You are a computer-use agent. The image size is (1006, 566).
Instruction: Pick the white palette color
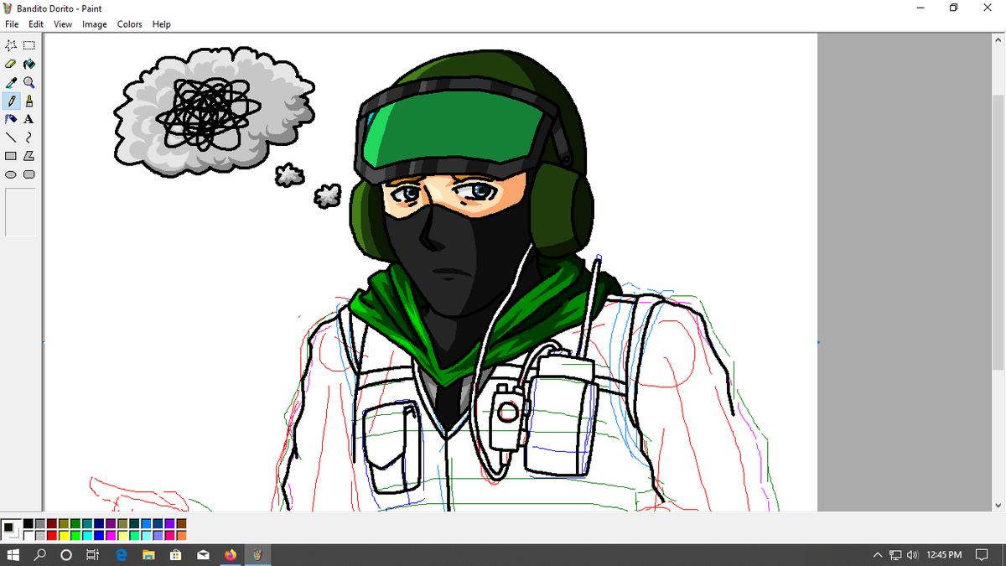tap(29, 535)
